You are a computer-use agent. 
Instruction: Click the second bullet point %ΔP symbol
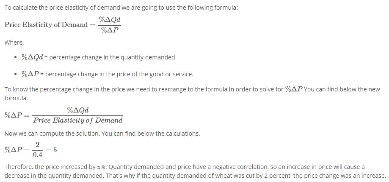tap(30, 74)
